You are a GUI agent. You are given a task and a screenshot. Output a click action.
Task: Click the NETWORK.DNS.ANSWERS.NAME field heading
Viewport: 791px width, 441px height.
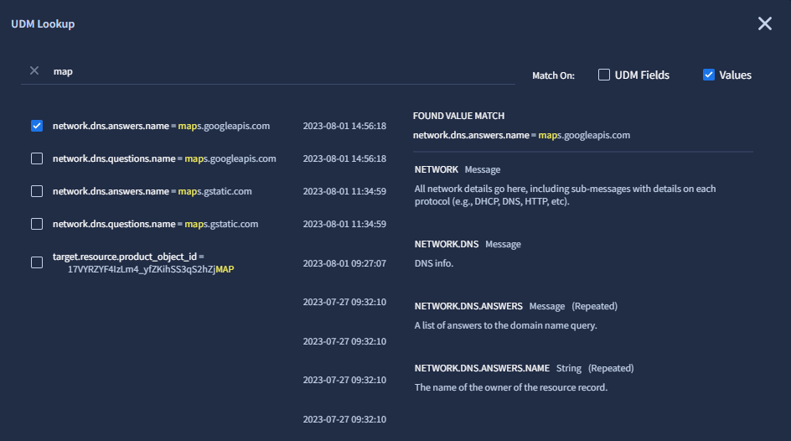pos(482,368)
